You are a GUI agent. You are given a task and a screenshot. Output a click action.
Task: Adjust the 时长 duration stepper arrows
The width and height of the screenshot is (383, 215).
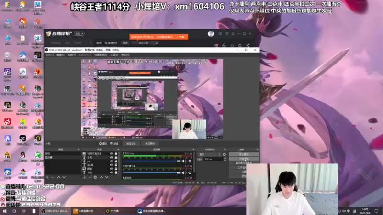225,159
